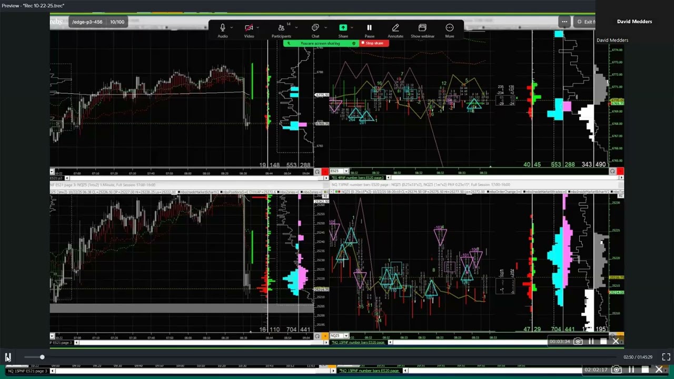
Task: Click the magnifier icon on top-right chart axis
Action: coord(612,172)
